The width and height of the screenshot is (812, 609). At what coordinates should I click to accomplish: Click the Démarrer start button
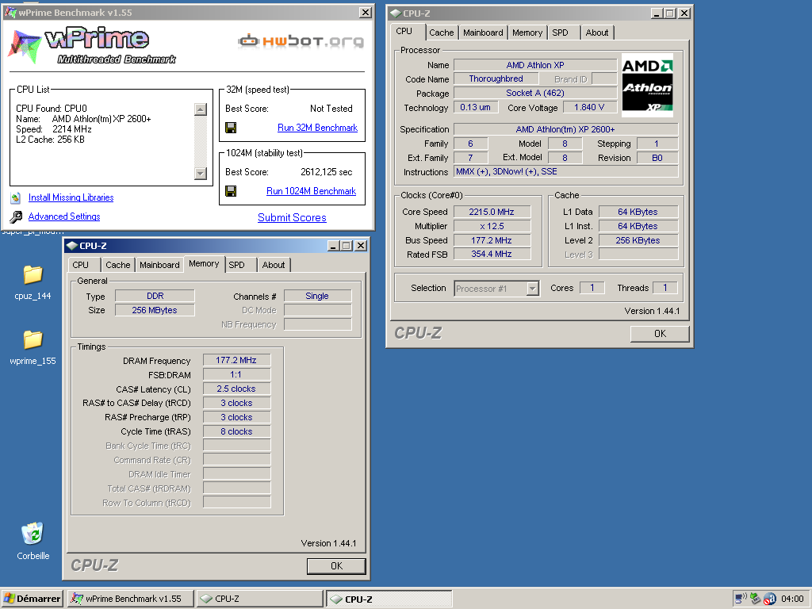32,599
